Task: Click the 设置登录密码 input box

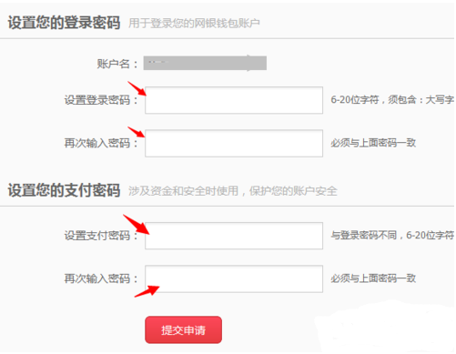Action: (234, 100)
